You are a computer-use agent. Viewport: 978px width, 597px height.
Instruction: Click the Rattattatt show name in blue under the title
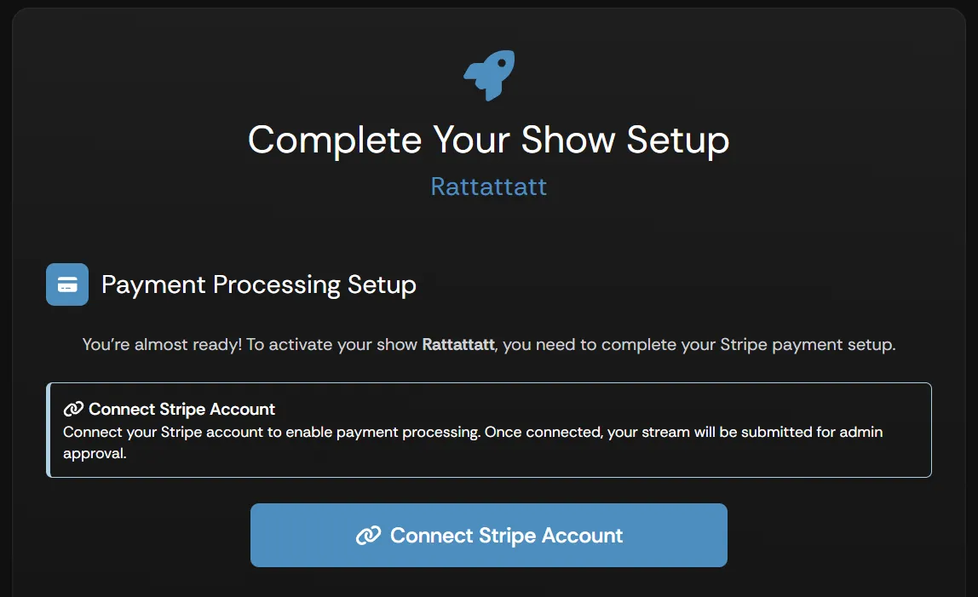coord(488,187)
